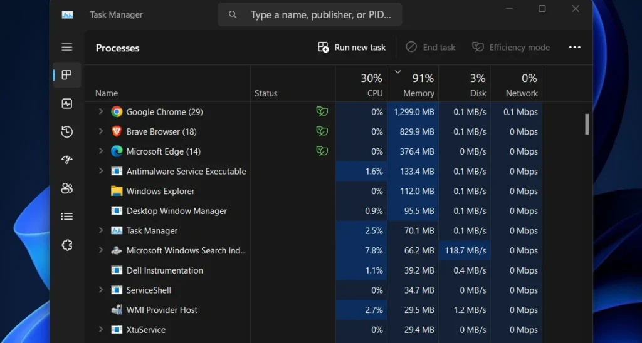Image resolution: width=642 pixels, height=343 pixels.
Task: Click the Processes page heading
Action: click(x=117, y=48)
